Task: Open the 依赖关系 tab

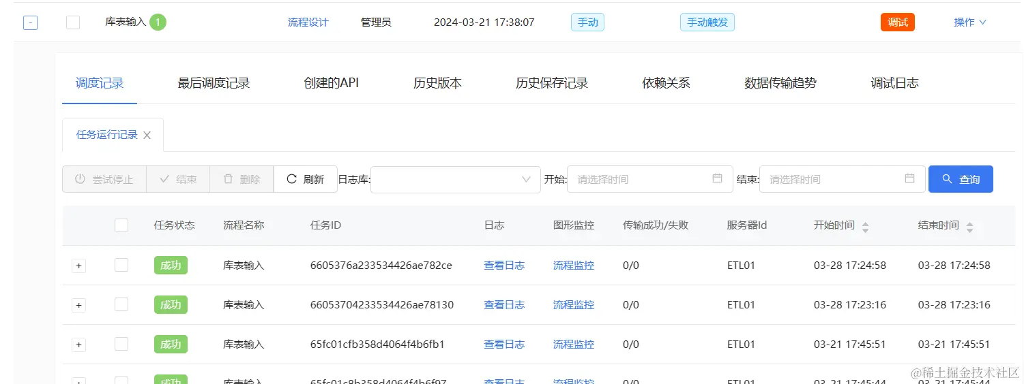Action: point(666,83)
